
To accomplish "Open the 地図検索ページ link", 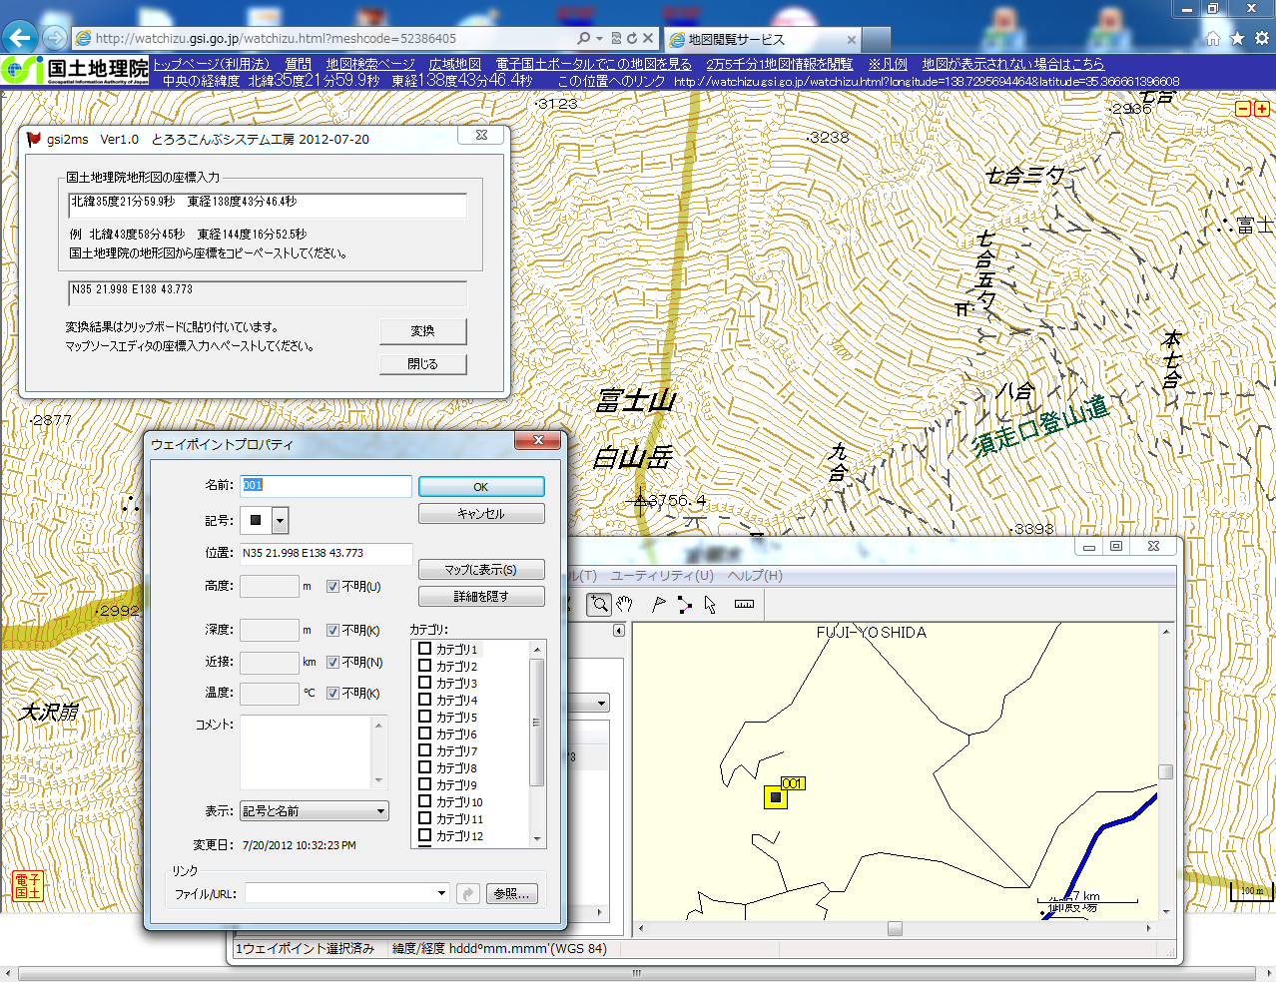I will [x=370, y=64].
